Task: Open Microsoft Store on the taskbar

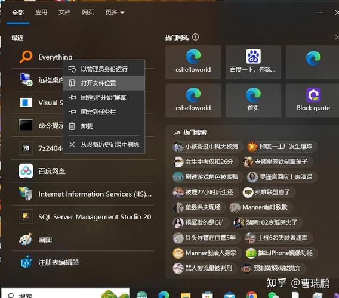Action: (x=208, y=295)
